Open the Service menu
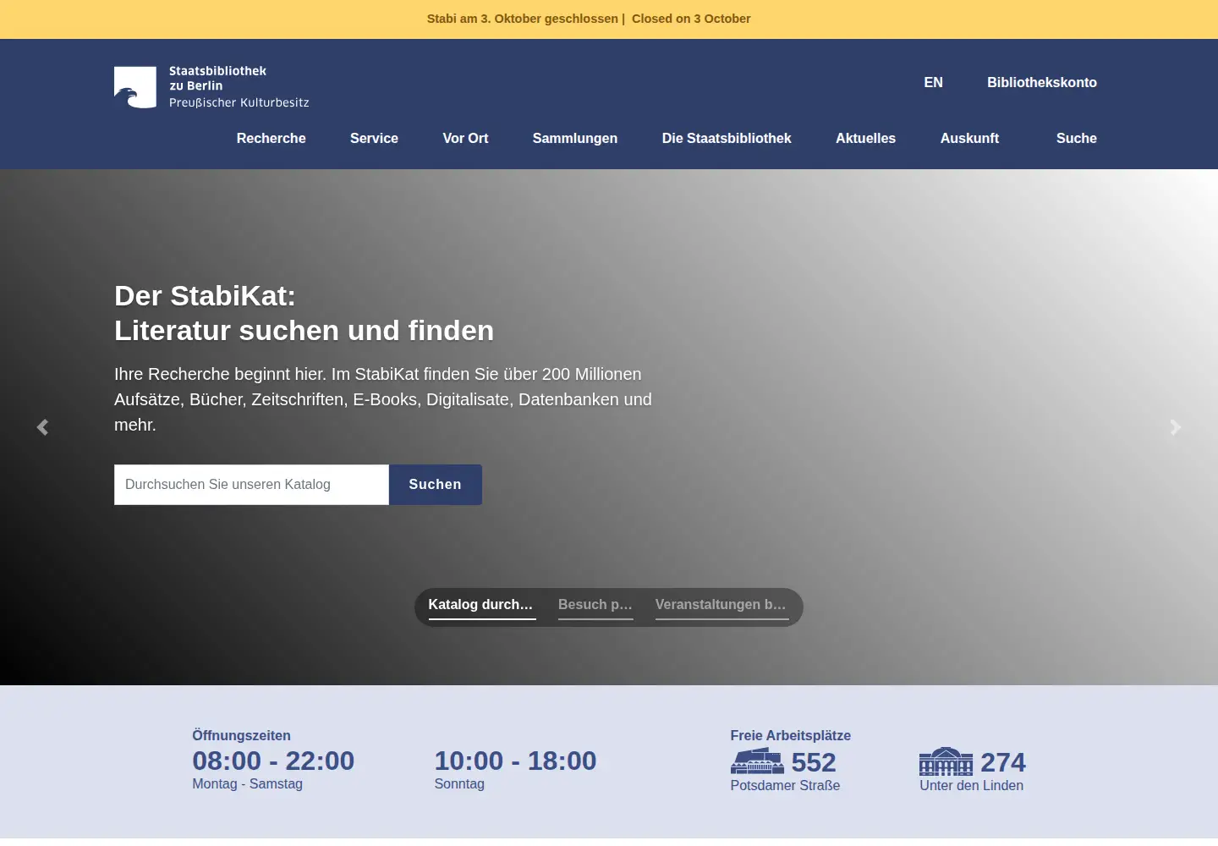The width and height of the screenshot is (1218, 846). coord(374,138)
